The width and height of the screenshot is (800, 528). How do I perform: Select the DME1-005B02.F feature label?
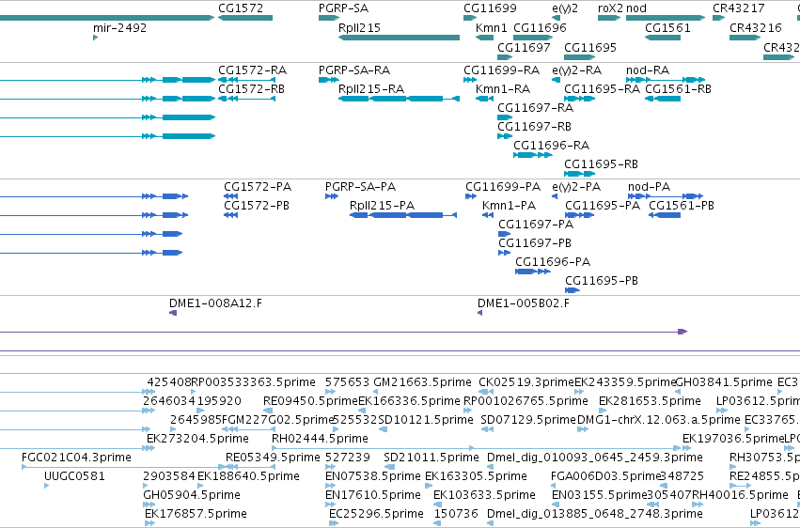524,303
